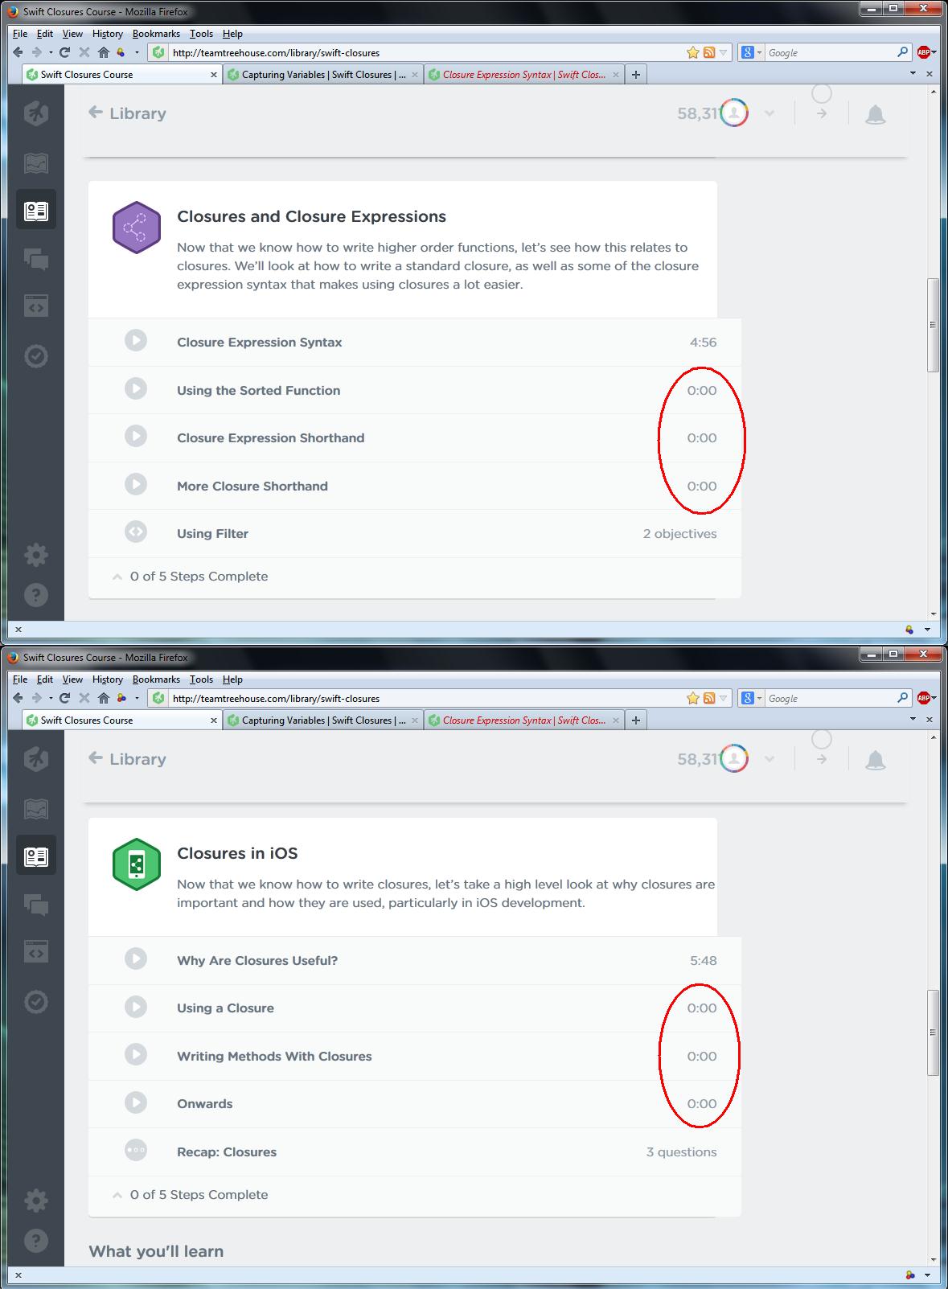Collapse steps list under Closures and Closure Expressions
This screenshot has width=948, height=1289.
tap(117, 577)
